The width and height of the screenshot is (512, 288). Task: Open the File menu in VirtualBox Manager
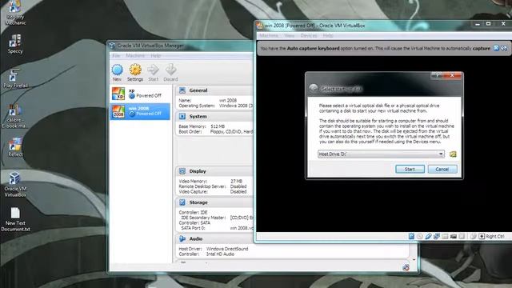(116, 55)
